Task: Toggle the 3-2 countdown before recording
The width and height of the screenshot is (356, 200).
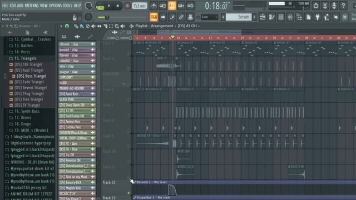Action: (x=172, y=6)
